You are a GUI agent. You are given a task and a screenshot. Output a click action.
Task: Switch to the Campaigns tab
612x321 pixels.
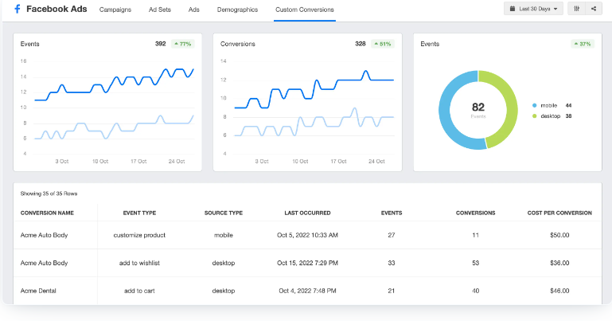115,10
